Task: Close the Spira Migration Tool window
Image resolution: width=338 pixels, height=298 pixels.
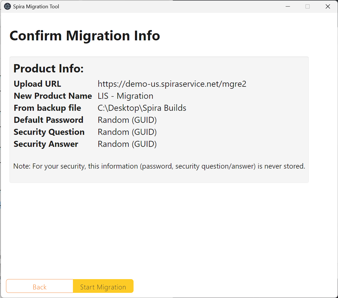Action: click(x=328, y=7)
